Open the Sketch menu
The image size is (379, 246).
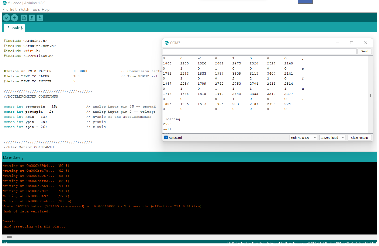(24, 10)
